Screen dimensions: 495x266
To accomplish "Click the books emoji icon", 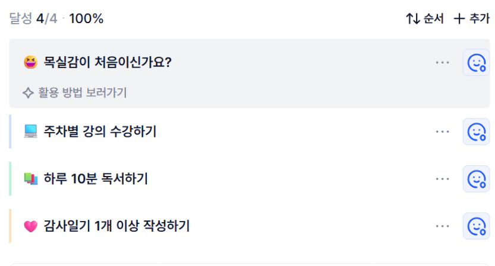I will tap(30, 178).
